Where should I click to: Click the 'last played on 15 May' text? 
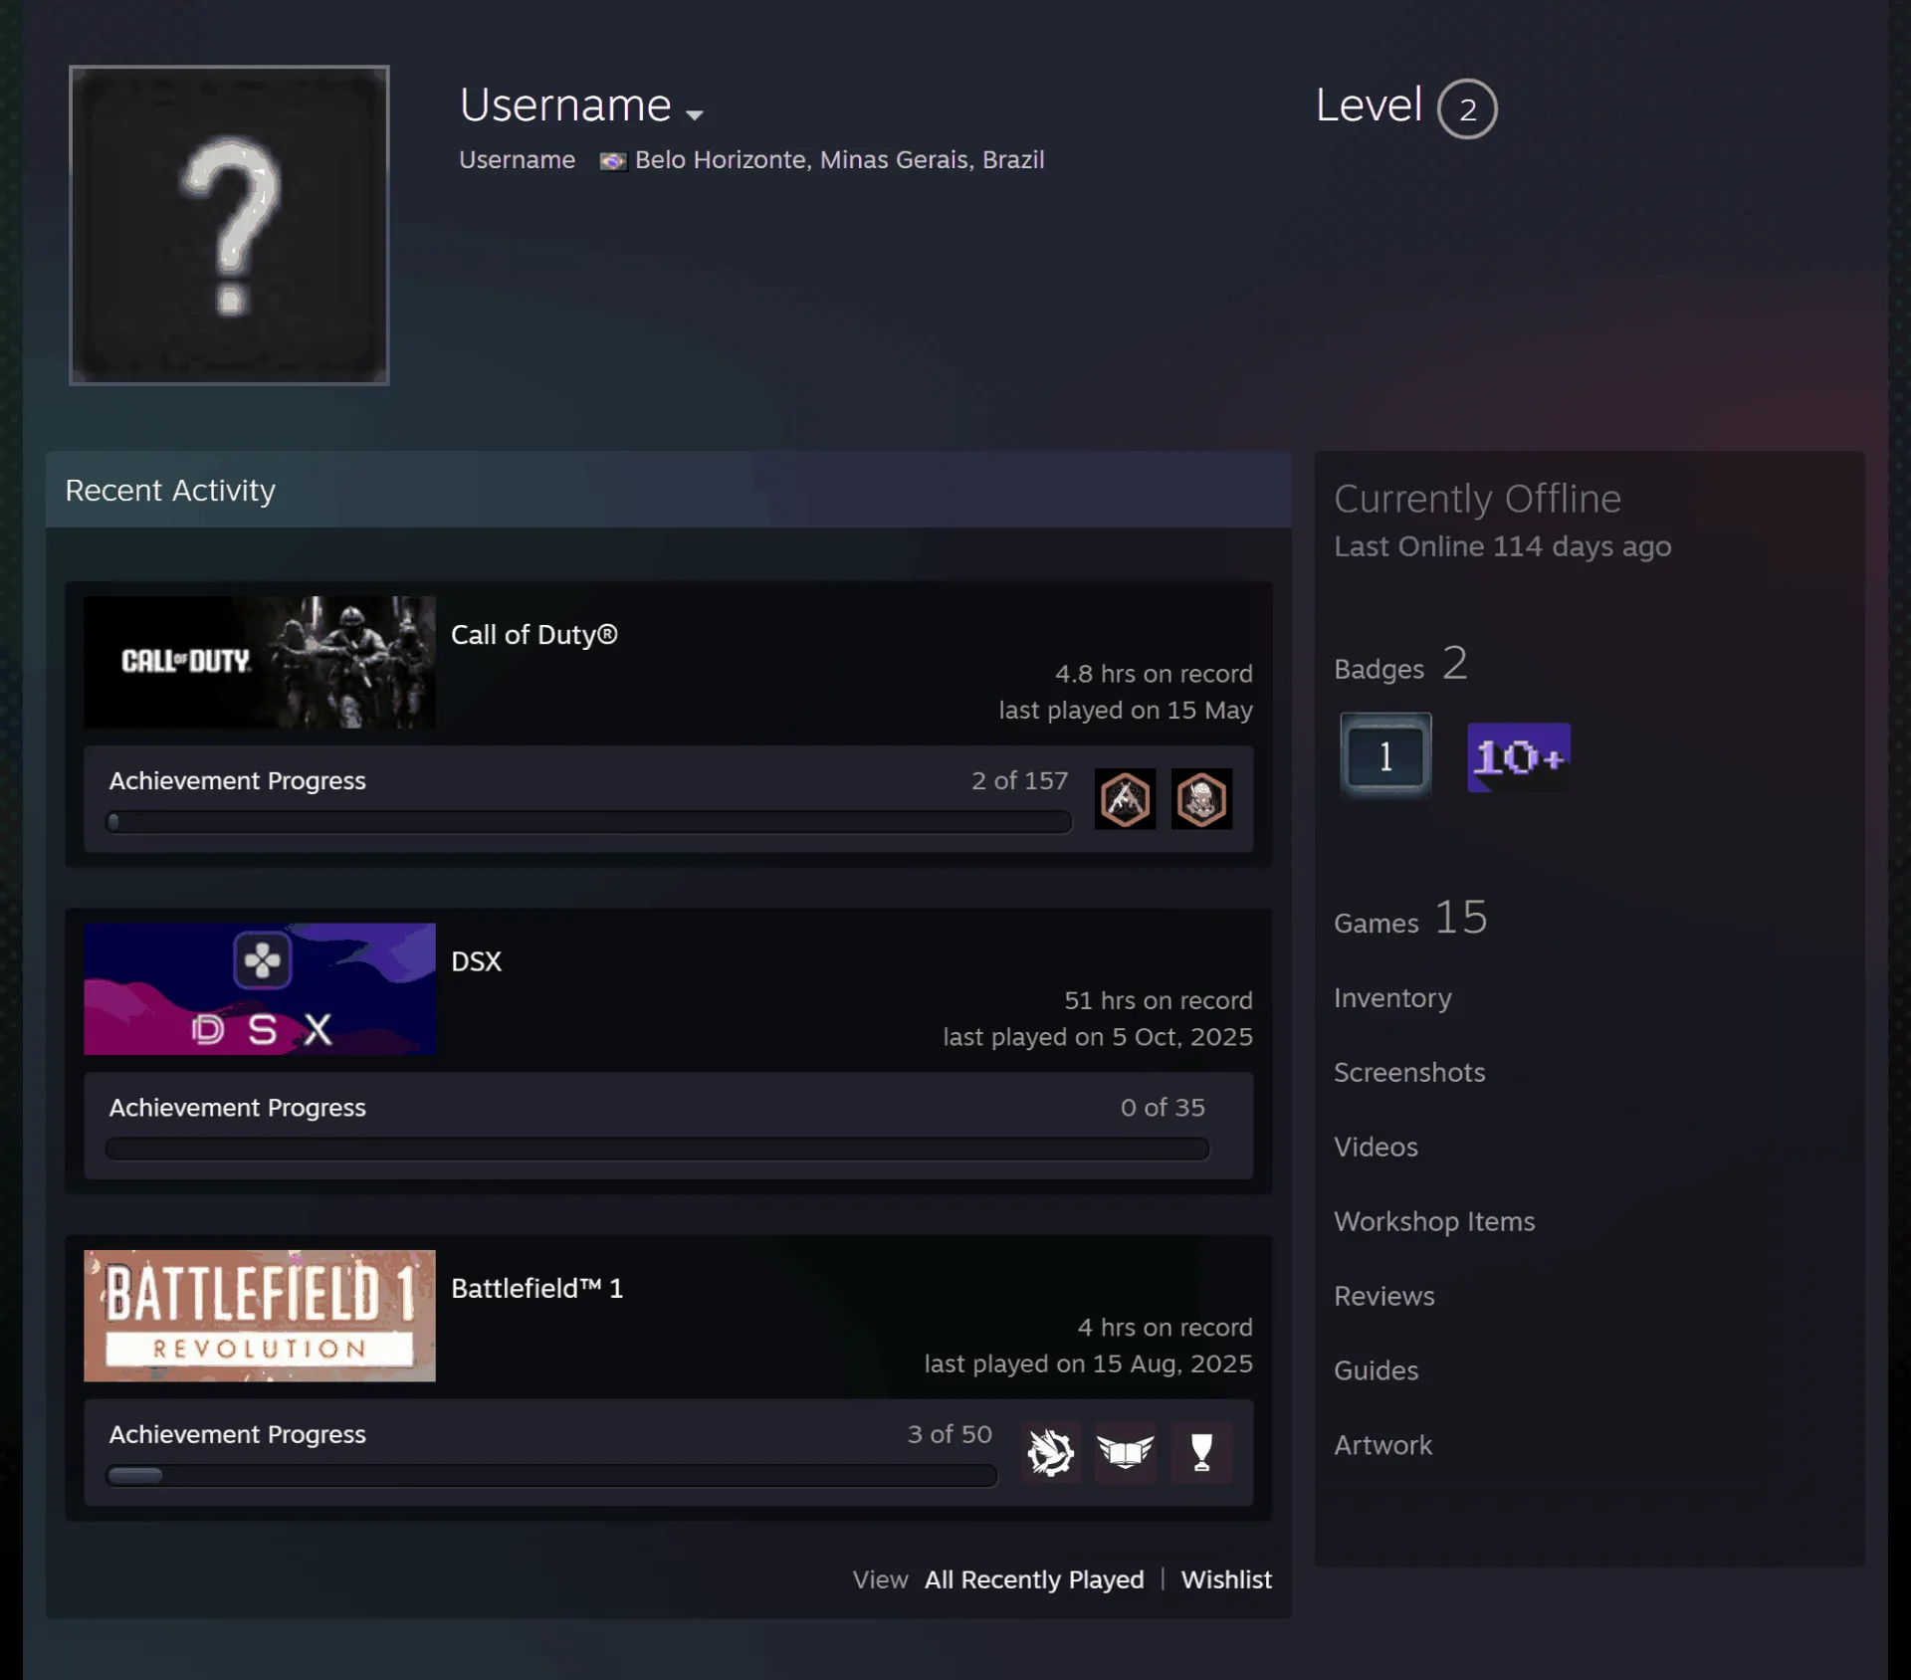pyautogui.click(x=1126, y=710)
